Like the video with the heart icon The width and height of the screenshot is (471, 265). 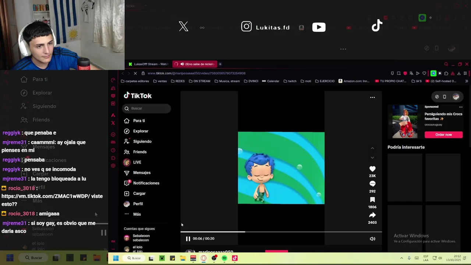pos(372,169)
